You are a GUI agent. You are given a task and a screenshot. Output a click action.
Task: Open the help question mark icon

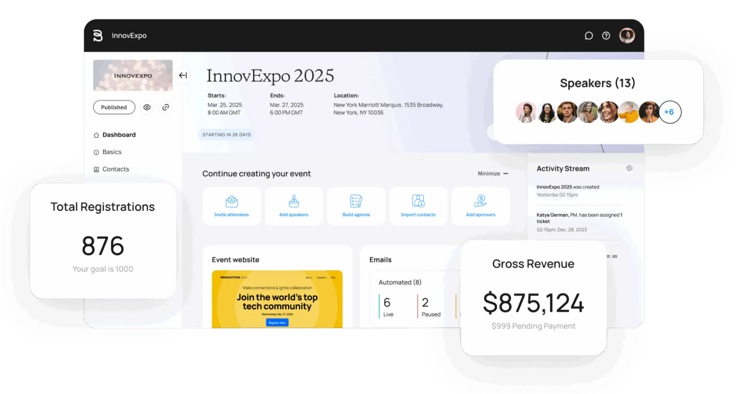click(x=606, y=36)
